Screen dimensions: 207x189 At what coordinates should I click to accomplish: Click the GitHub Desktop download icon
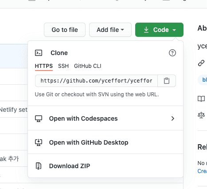coord(39,142)
